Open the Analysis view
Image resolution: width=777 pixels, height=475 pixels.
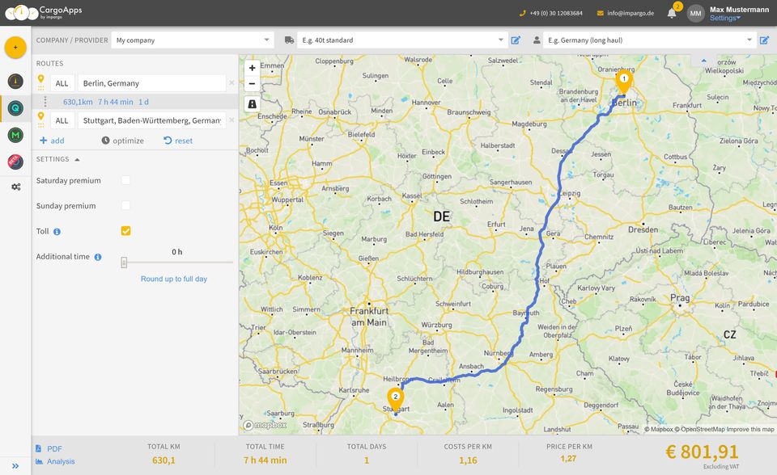[55, 461]
